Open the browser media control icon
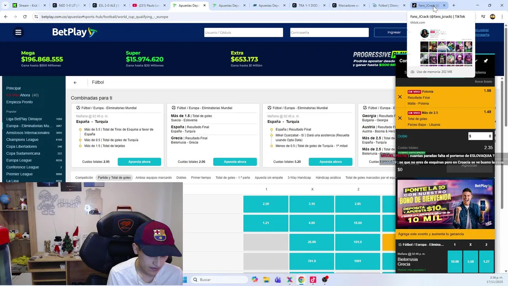Image resolution: width=508 pixels, height=286 pixels. pos(483,17)
